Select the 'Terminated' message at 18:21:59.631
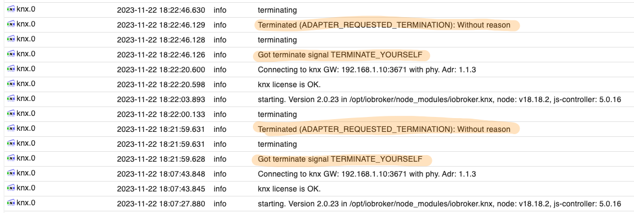The height and width of the screenshot is (213, 634). tap(384, 129)
